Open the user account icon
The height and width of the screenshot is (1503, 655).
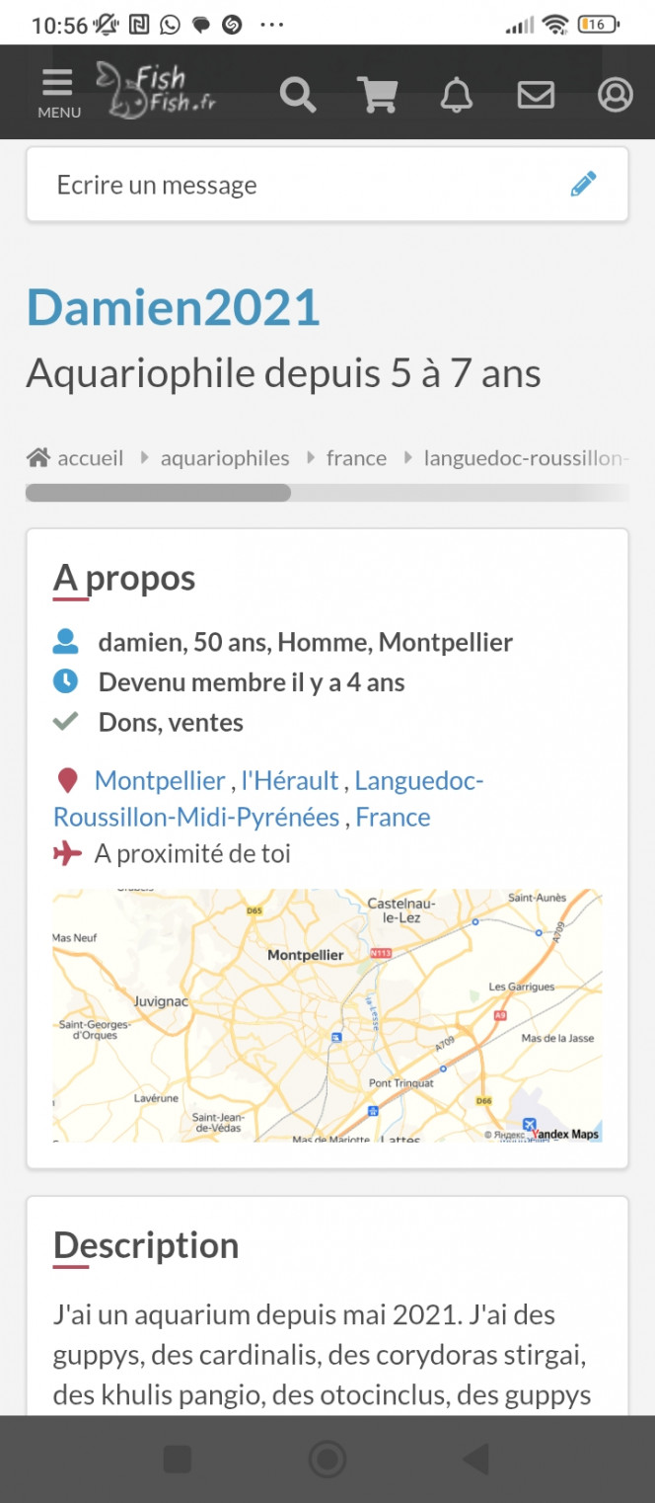[x=615, y=95]
